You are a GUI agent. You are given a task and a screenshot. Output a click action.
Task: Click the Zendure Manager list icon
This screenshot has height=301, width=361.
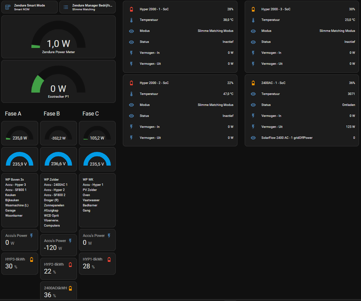tap(66, 7)
